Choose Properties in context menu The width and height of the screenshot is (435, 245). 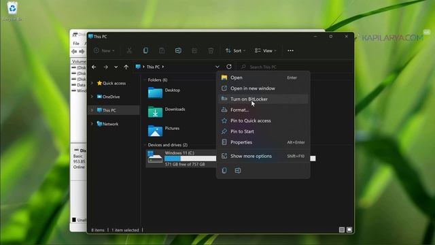[x=263, y=142]
